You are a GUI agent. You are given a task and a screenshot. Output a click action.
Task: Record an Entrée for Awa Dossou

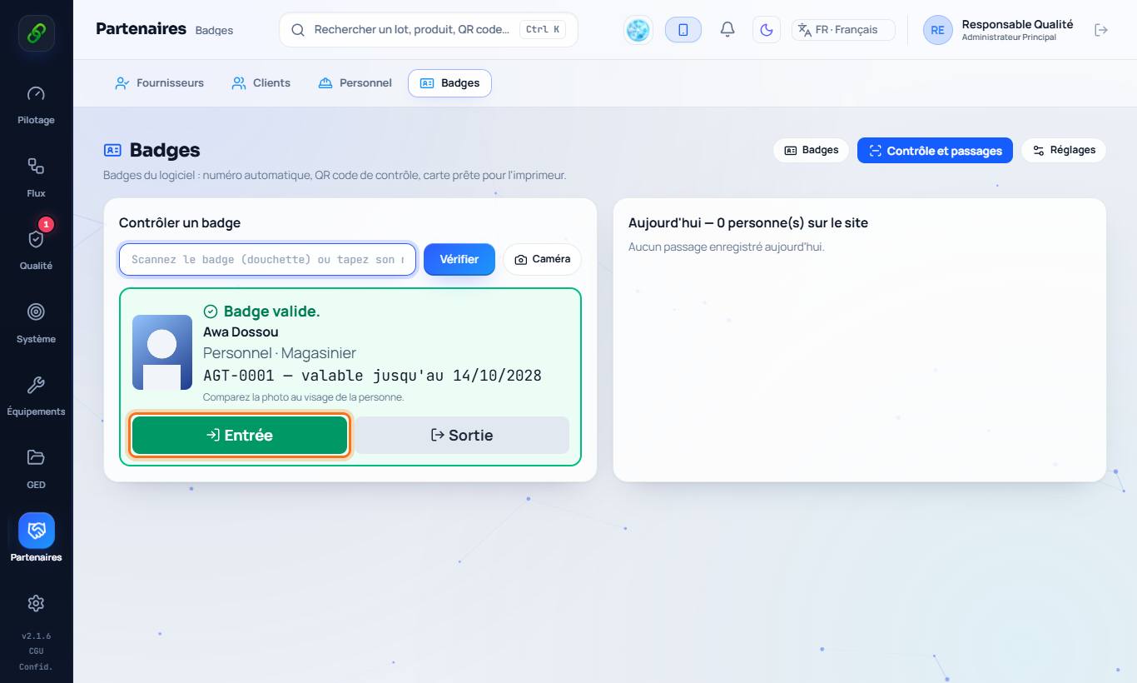[240, 436]
